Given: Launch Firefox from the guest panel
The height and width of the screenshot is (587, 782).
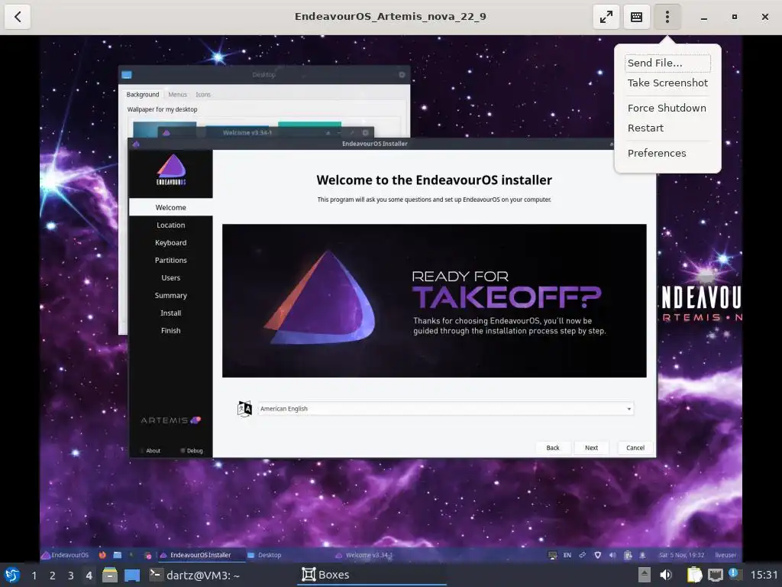Looking at the screenshot, I should click(102, 555).
